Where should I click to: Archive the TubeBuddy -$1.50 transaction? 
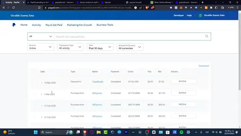[x=183, y=81]
